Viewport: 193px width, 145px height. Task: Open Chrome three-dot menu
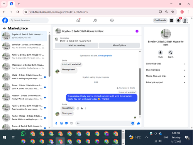189,12
